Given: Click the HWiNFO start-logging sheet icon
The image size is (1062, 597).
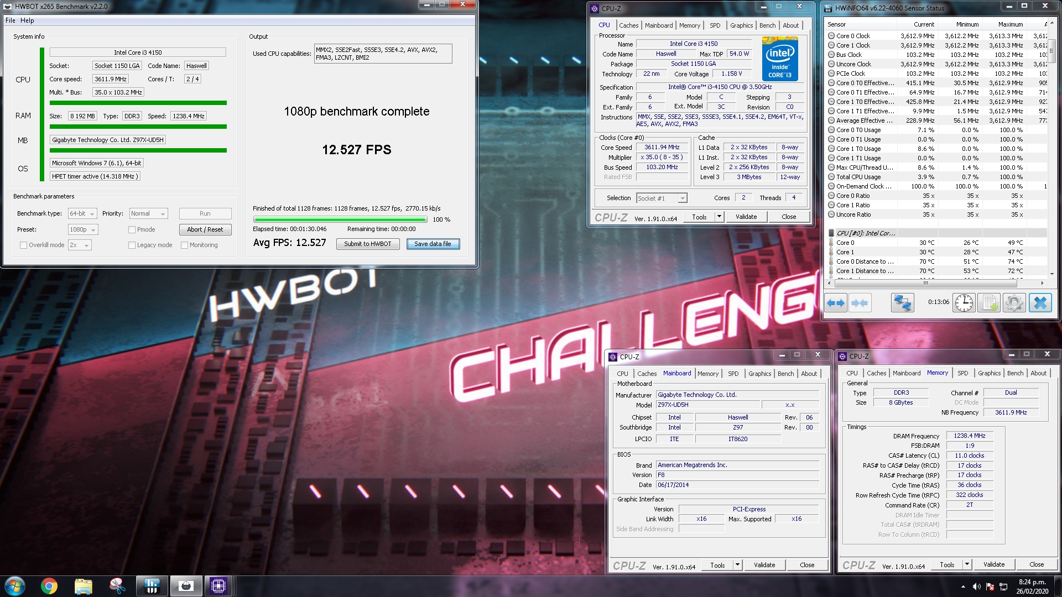Looking at the screenshot, I should click(x=989, y=303).
